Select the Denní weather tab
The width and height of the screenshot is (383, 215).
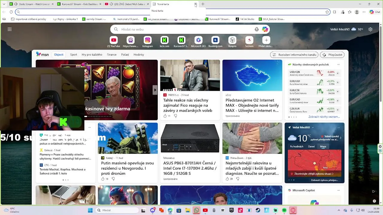[311, 147]
